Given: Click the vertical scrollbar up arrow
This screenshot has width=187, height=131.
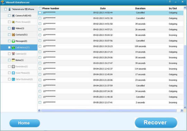Looking at the screenshot, I should 185,8.
